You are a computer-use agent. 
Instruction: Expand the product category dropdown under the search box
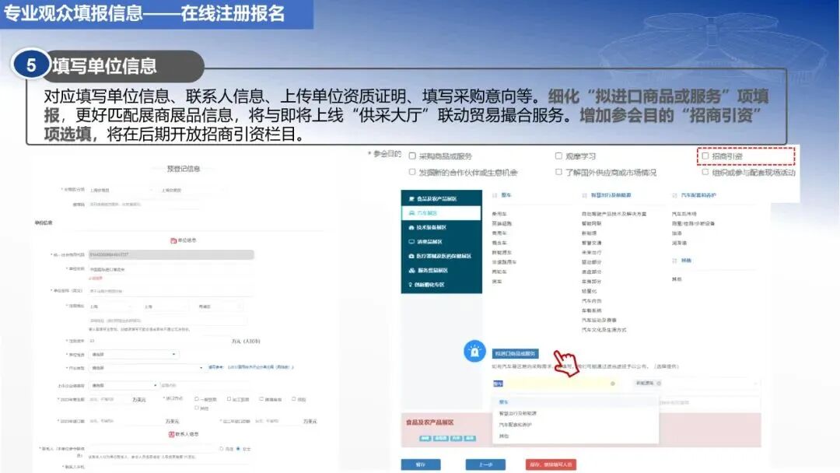pos(612,382)
